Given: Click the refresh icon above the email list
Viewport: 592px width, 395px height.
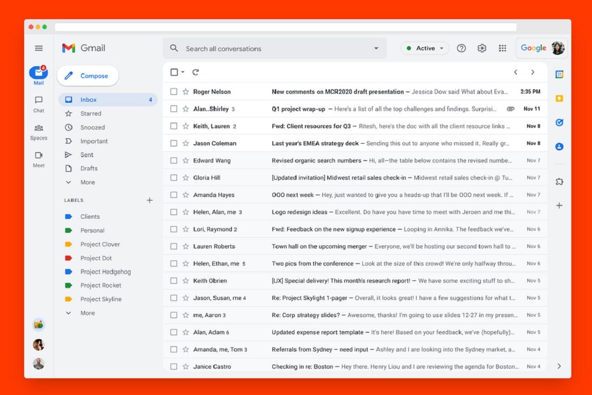Looking at the screenshot, I should (x=195, y=72).
